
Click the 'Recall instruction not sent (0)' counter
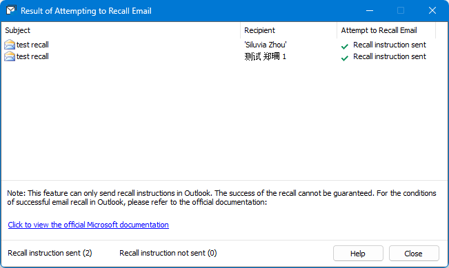coord(168,253)
